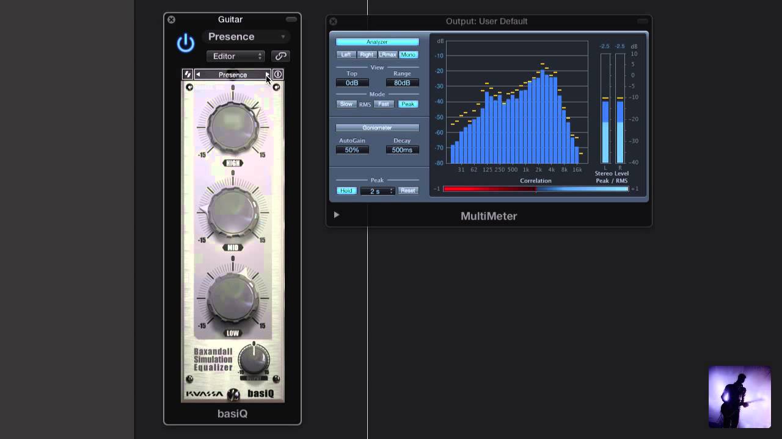Screen dimensions: 782x439
Task: Switch to the Goniometer view
Action: (378, 128)
